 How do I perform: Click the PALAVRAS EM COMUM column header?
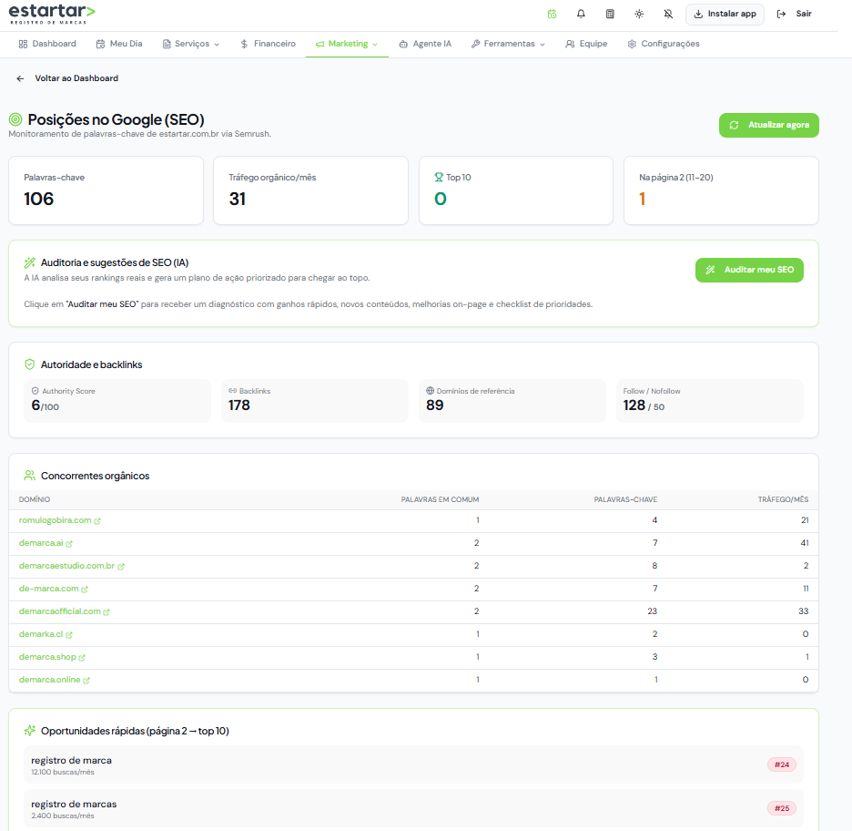[x=441, y=500]
